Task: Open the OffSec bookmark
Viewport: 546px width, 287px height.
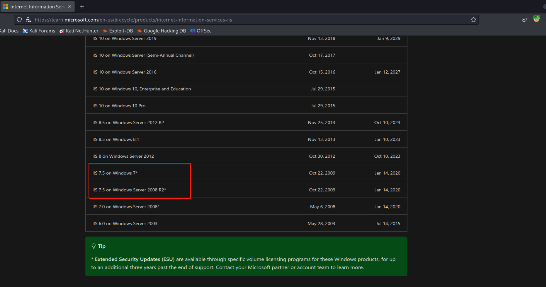Action: click(201, 31)
